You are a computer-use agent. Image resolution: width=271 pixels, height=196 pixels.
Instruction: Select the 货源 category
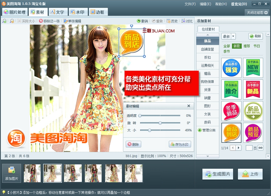pos(208,90)
